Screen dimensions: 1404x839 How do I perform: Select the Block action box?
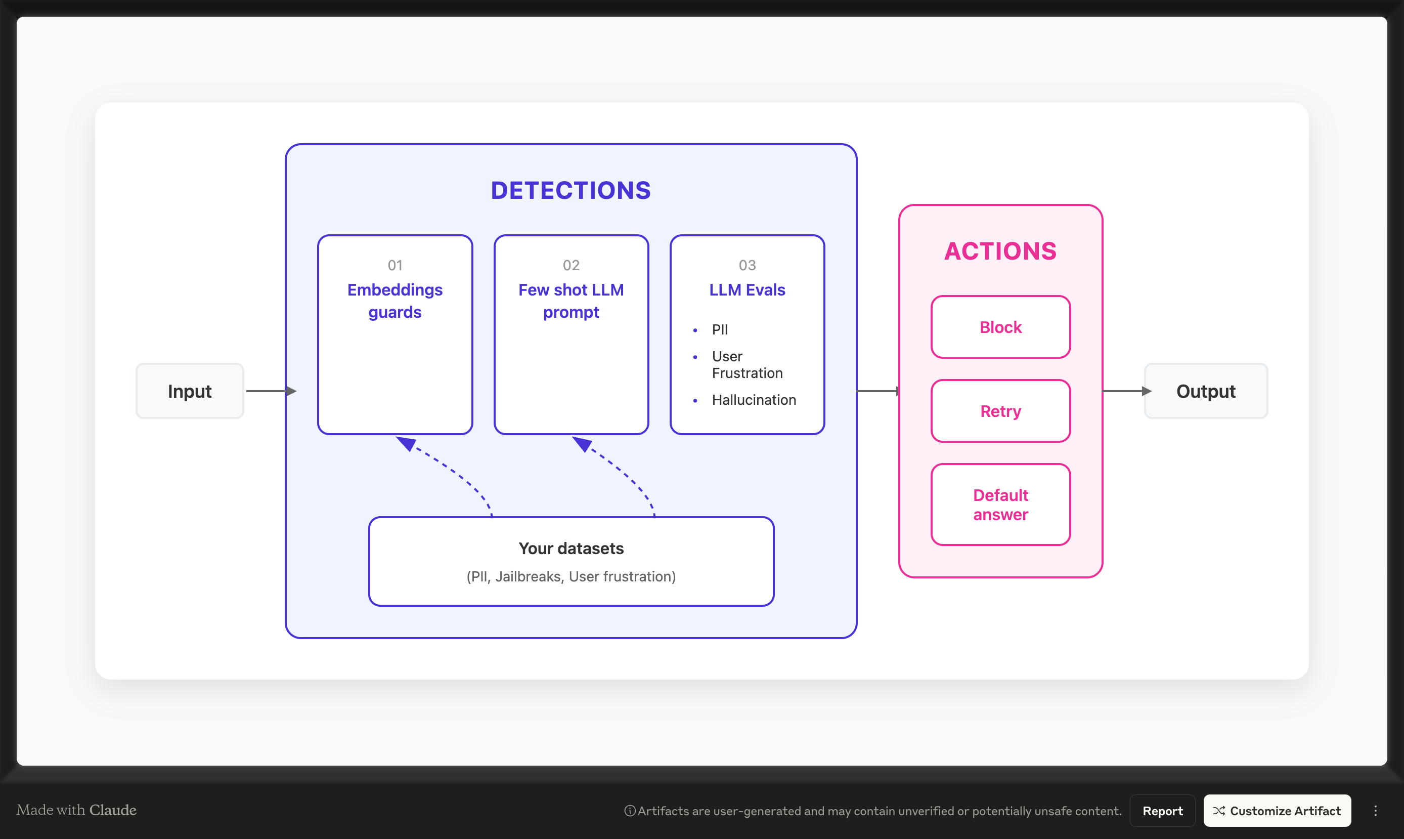click(x=1000, y=327)
